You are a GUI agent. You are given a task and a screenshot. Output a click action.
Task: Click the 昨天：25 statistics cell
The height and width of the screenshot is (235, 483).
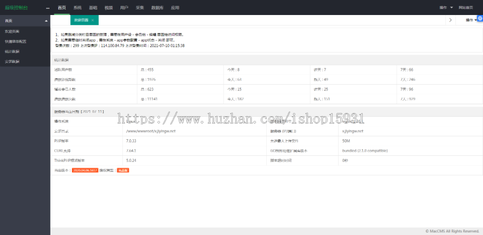[354, 89]
